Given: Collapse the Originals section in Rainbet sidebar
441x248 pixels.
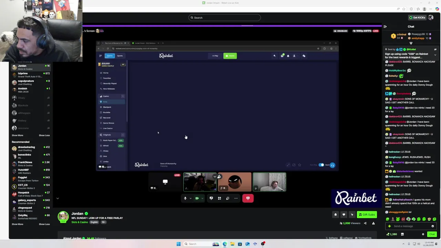Looking at the screenshot, I should pos(123,135).
